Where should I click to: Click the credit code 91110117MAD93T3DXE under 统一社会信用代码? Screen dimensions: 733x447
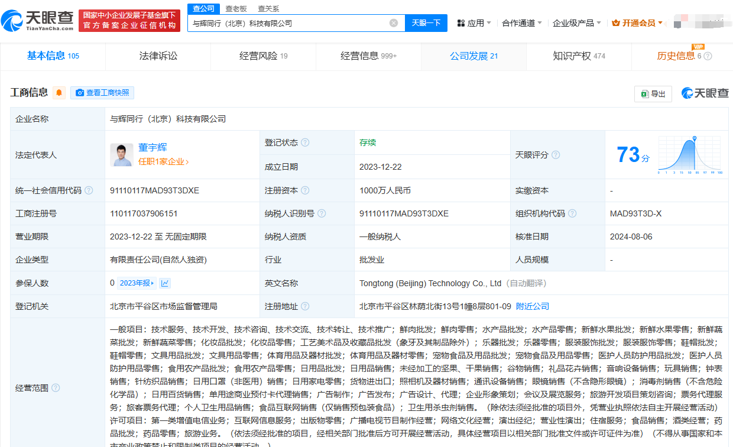point(154,190)
